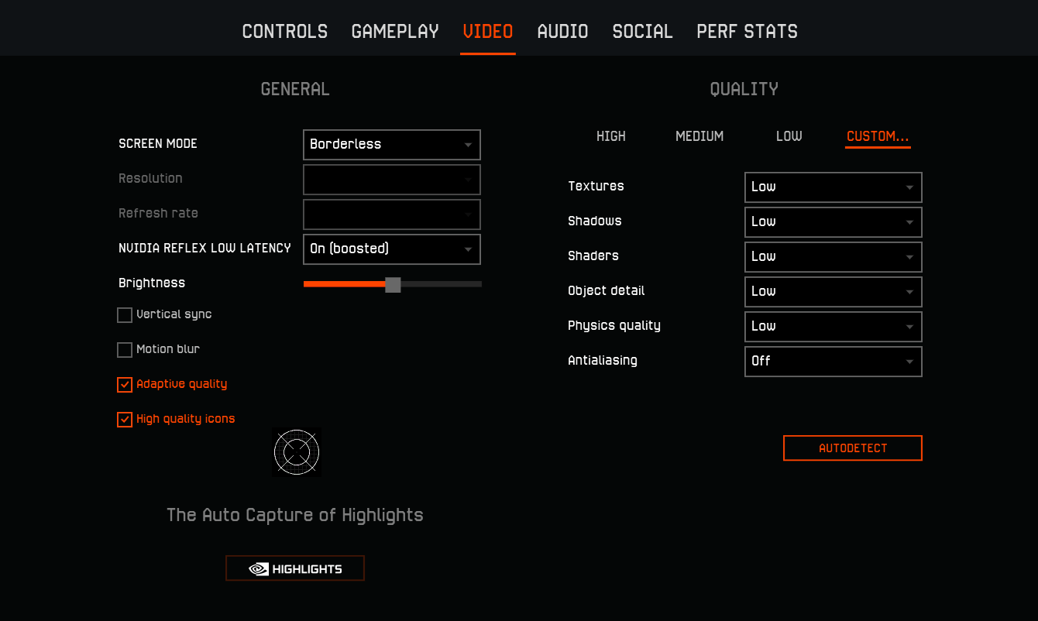Switch to the Perf Stats tab
Image resolution: width=1038 pixels, height=621 pixels.
tap(748, 32)
